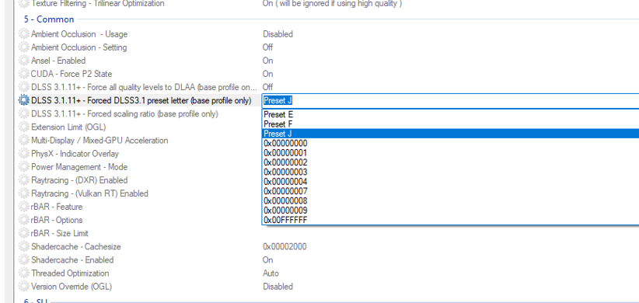The image size is (639, 303).
Task: Pick 0x00000004 in the preset list
Action: 450,182
